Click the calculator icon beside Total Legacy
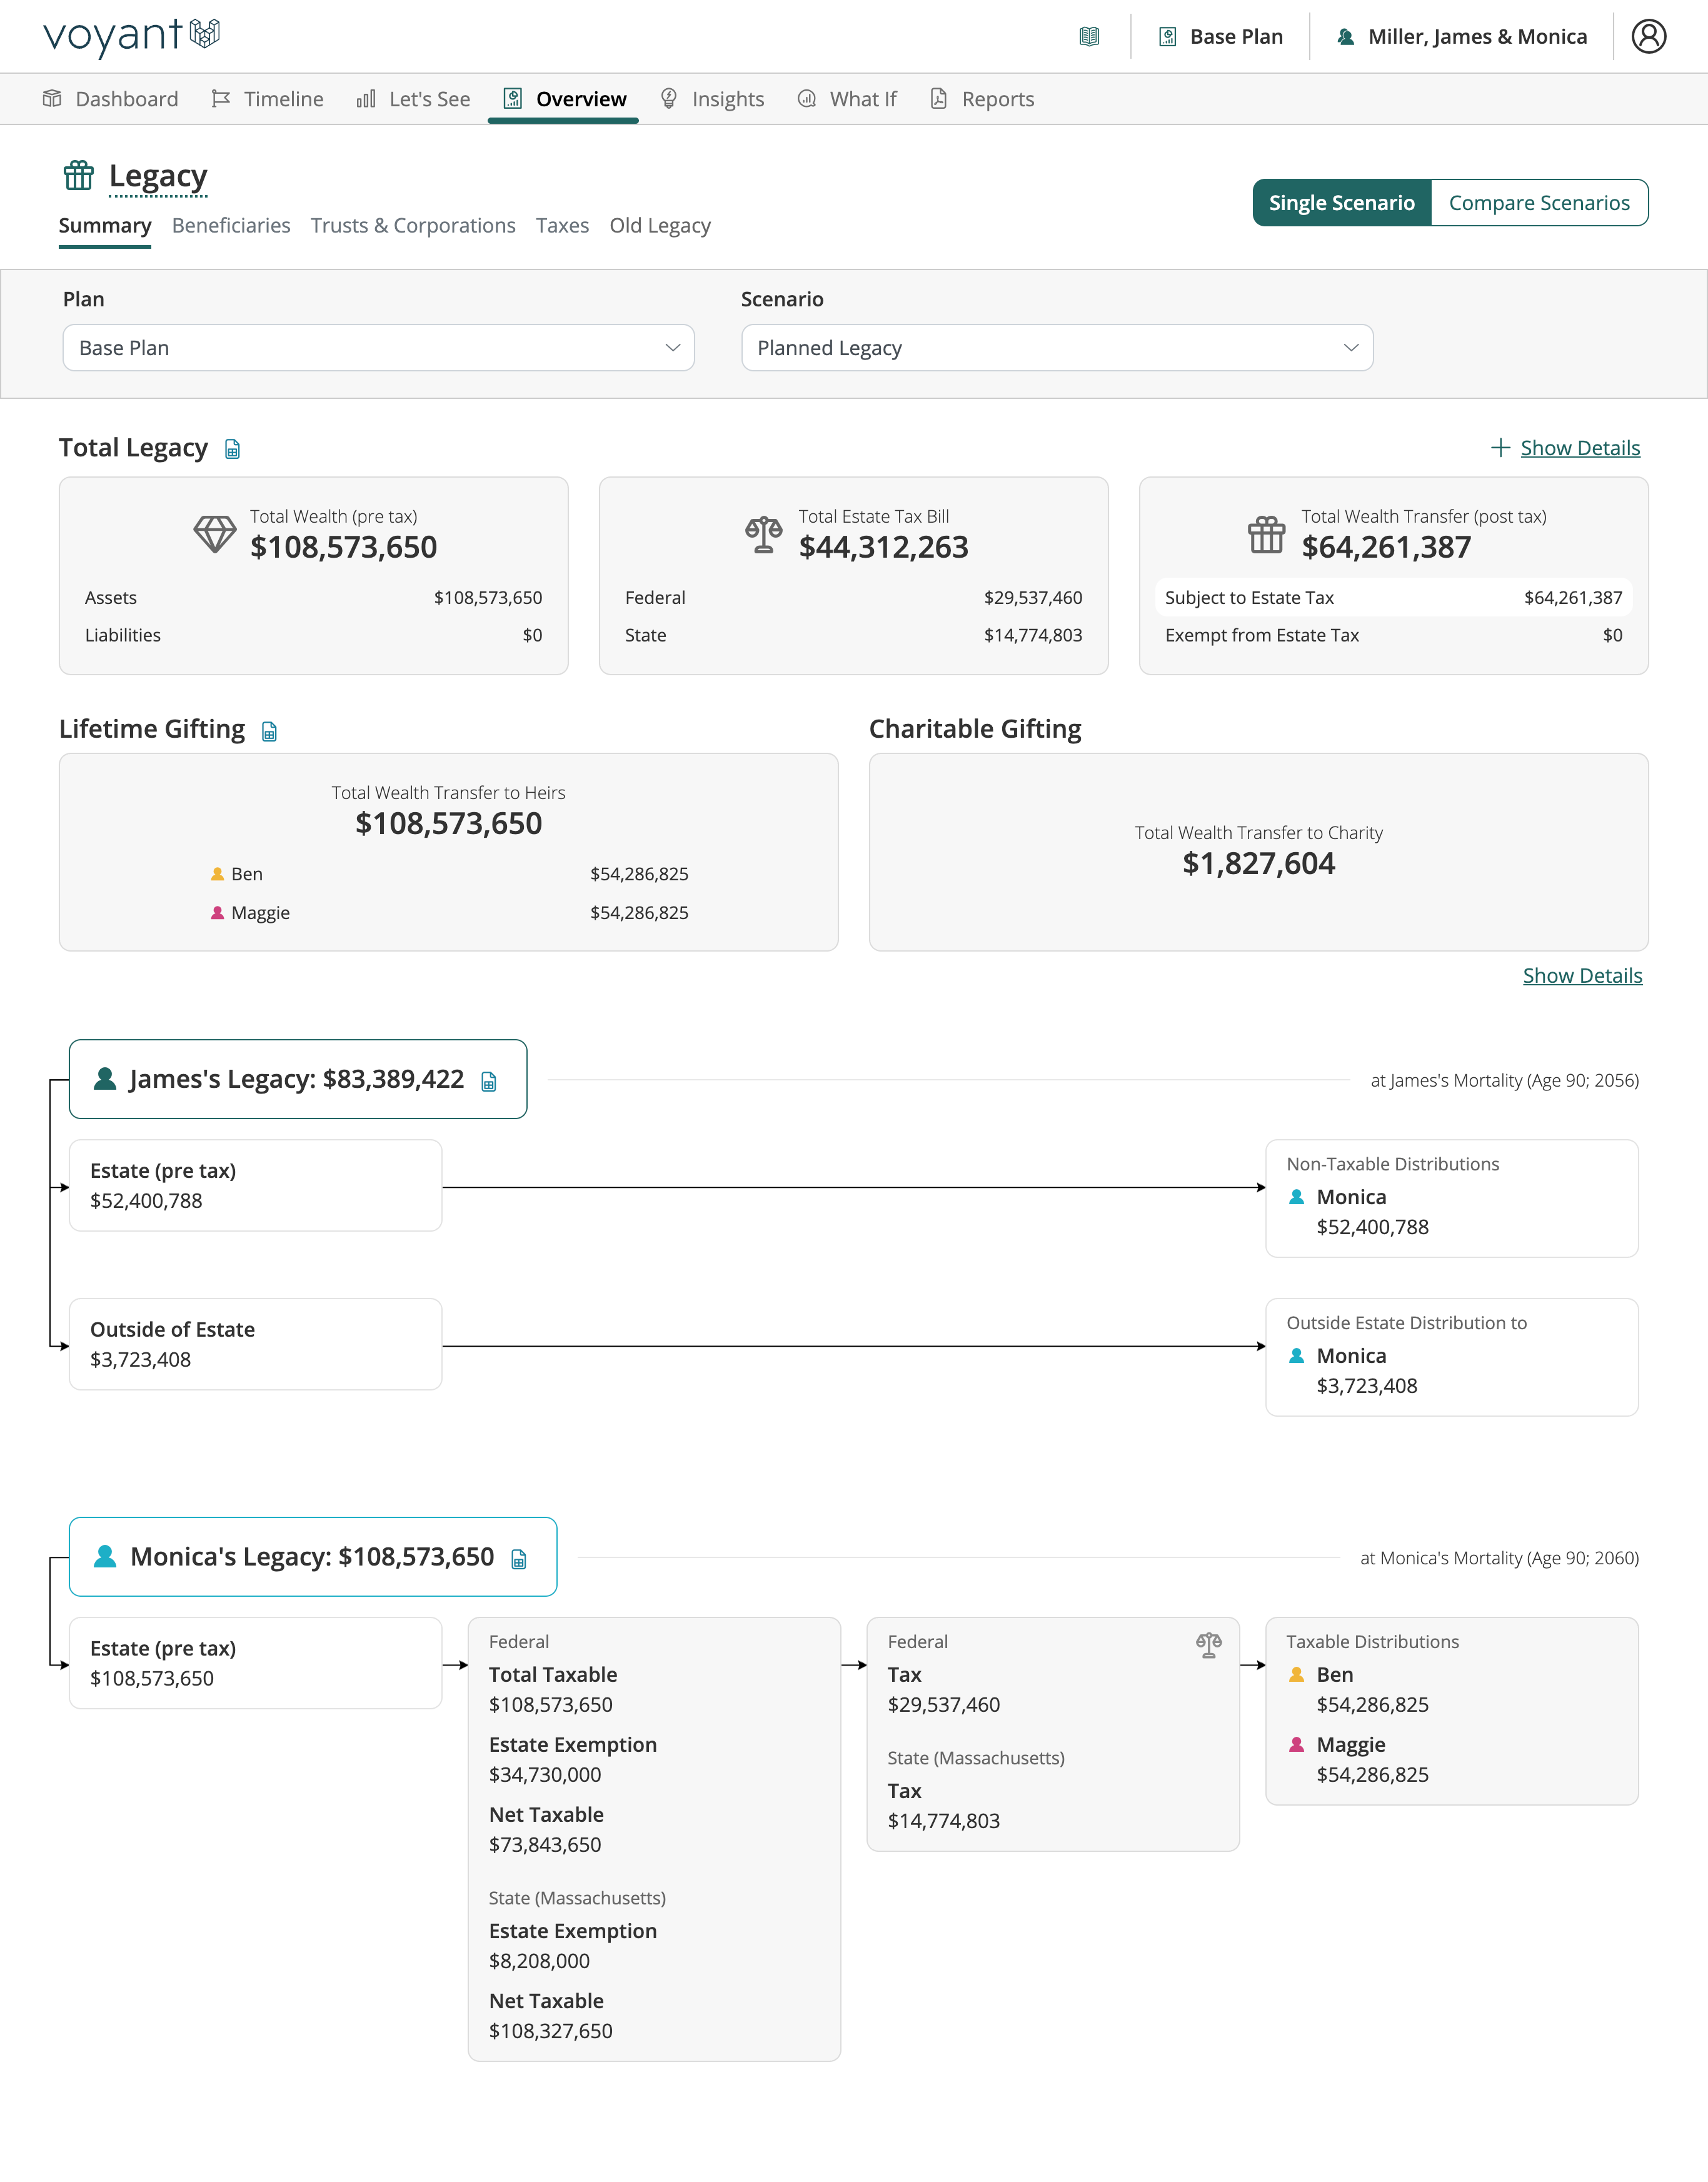Viewport: 1708px width, 2182px height. pos(233,449)
